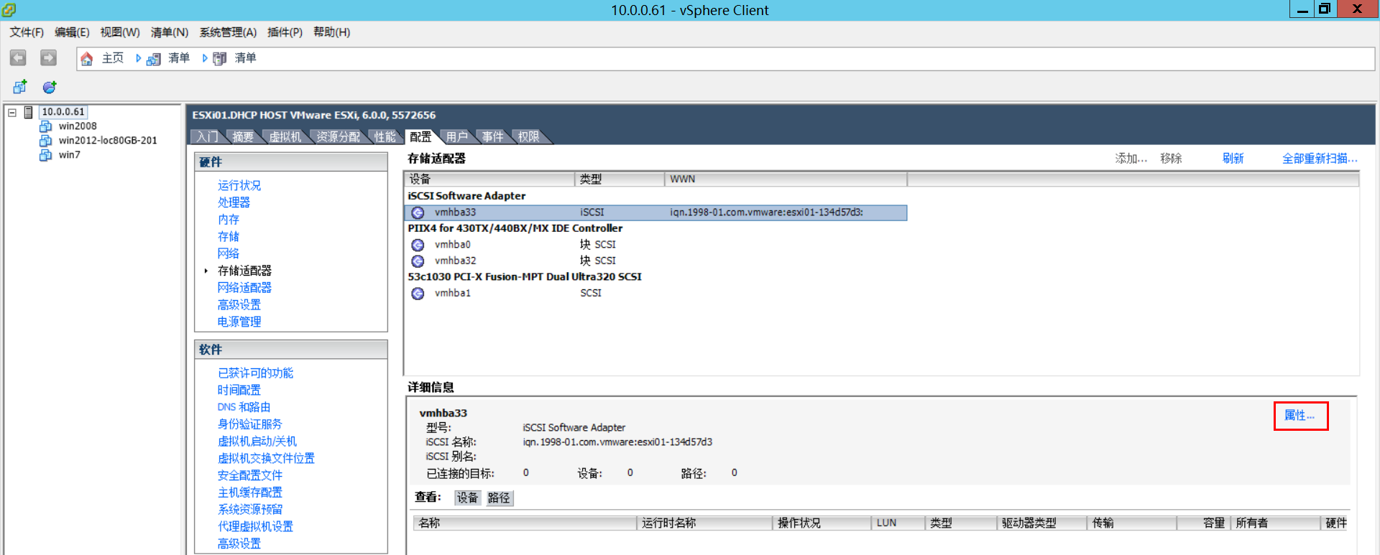Open the 已获许可的功能 software link
The width and height of the screenshot is (1380, 555).
pyautogui.click(x=255, y=373)
